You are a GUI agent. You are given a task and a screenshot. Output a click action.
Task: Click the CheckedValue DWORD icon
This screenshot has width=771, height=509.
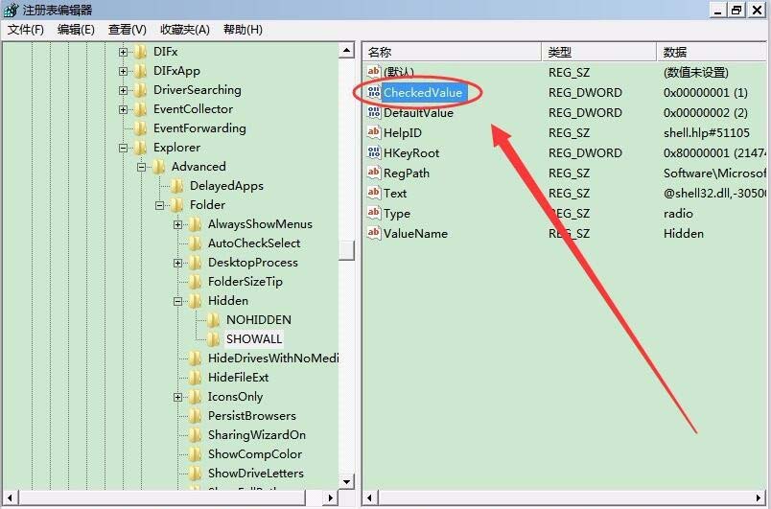(374, 92)
